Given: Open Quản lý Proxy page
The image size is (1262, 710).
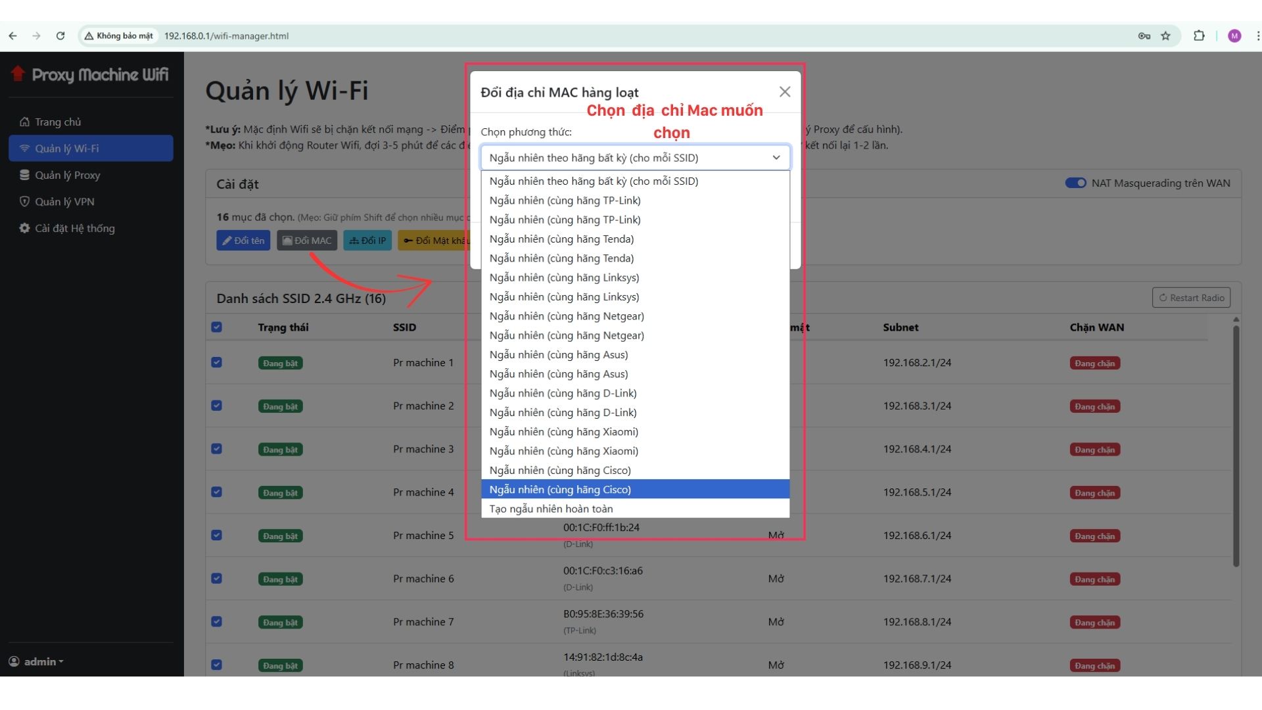Looking at the screenshot, I should (91, 175).
